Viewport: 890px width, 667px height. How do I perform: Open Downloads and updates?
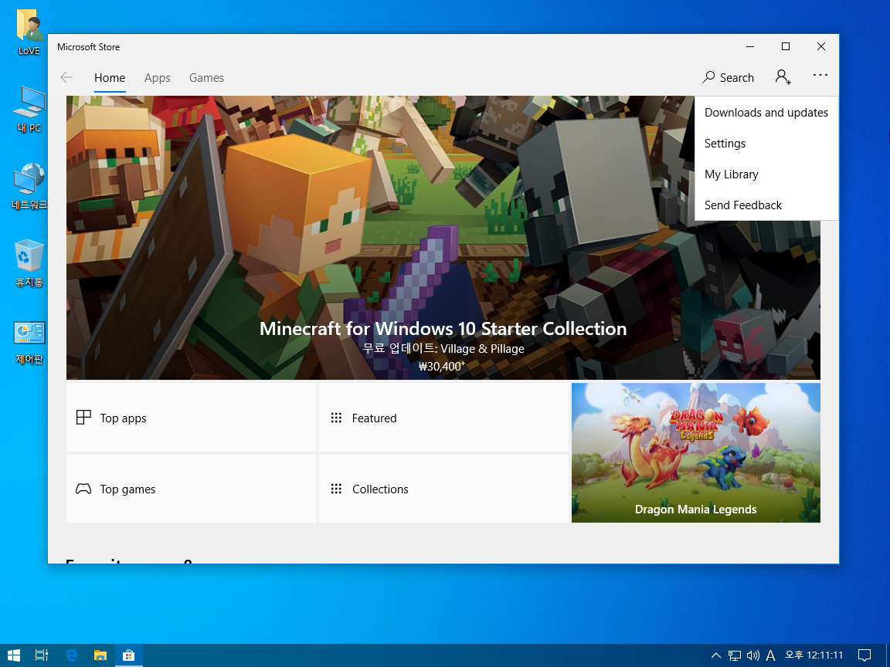(766, 112)
